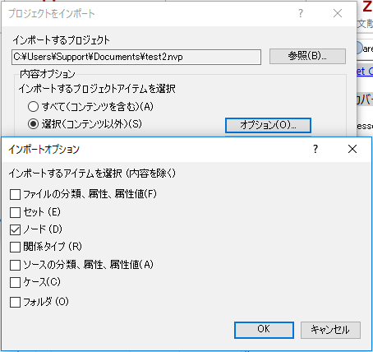The image size is (373, 352).
Task: Click the OK button
Action: point(264,330)
